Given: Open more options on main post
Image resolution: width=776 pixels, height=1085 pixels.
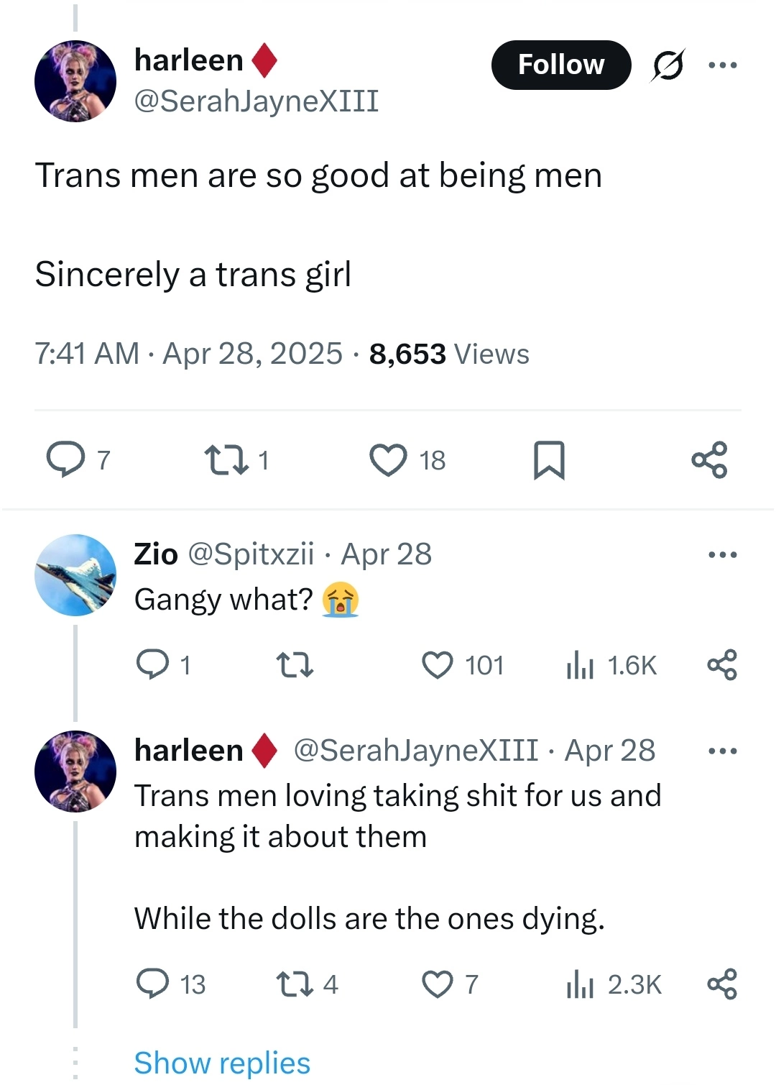Looking at the screenshot, I should click(722, 65).
